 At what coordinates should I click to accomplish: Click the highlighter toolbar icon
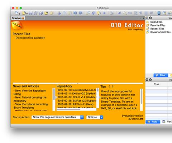tap(125, 13)
